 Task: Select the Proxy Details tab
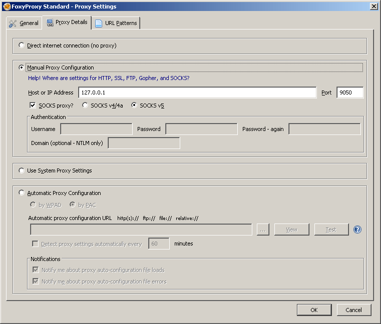pyautogui.click(x=67, y=22)
